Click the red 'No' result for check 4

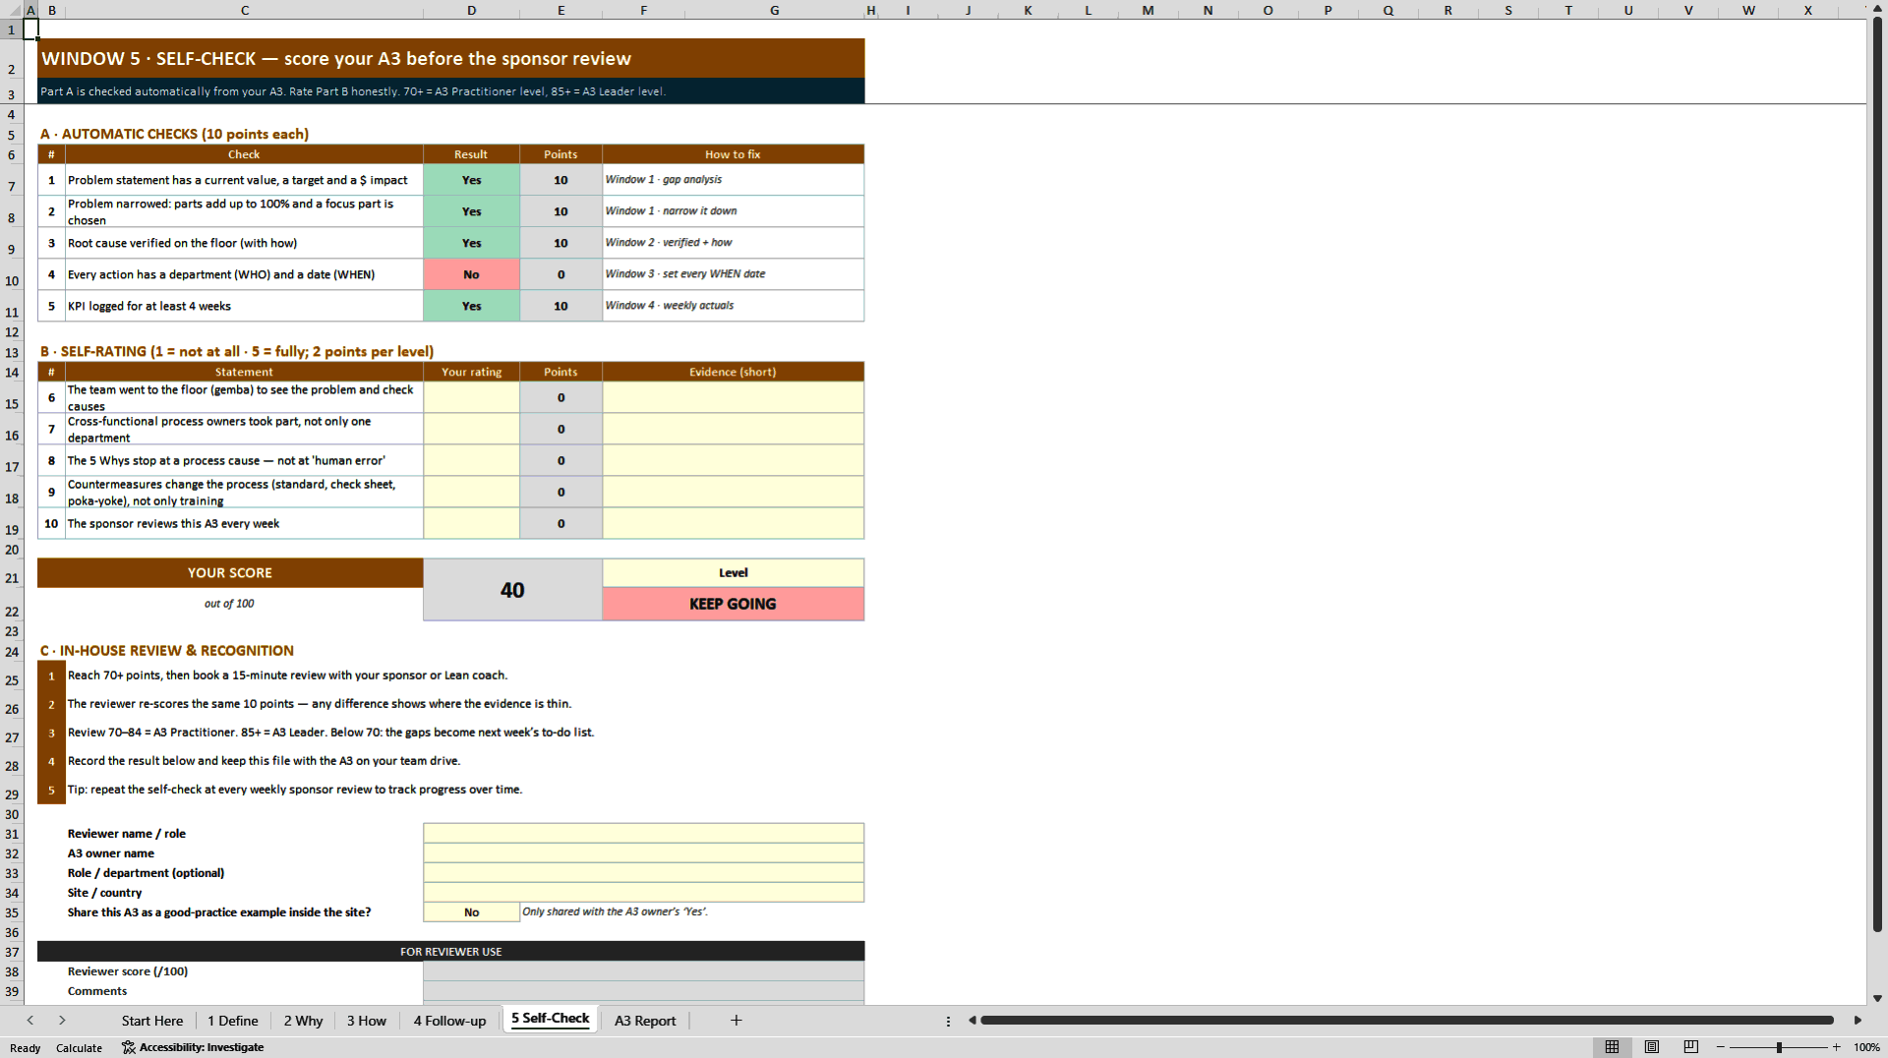click(471, 274)
